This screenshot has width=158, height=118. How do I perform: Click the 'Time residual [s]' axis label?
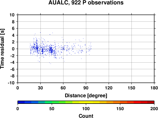[x=2, y=49]
